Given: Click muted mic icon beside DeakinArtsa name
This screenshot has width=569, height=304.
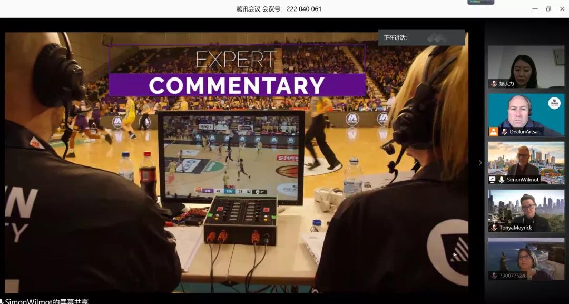Looking at the screenshot, I should click(x=504, y=132).
